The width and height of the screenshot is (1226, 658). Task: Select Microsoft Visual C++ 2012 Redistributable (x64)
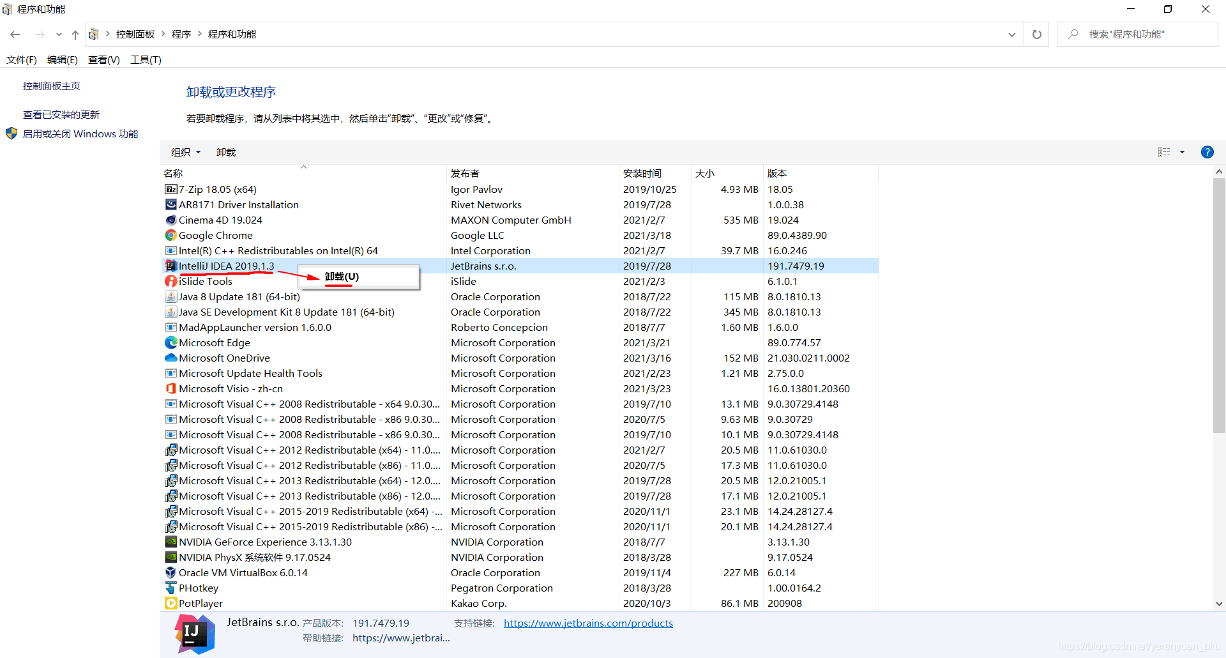pos(520,450)
